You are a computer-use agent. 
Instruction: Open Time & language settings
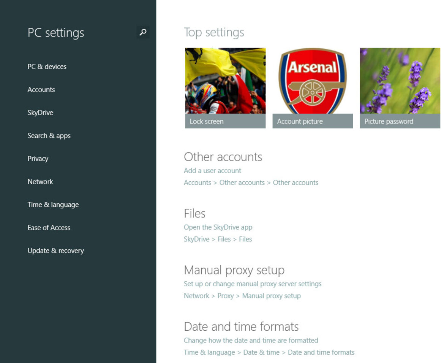tap(53, 204)
